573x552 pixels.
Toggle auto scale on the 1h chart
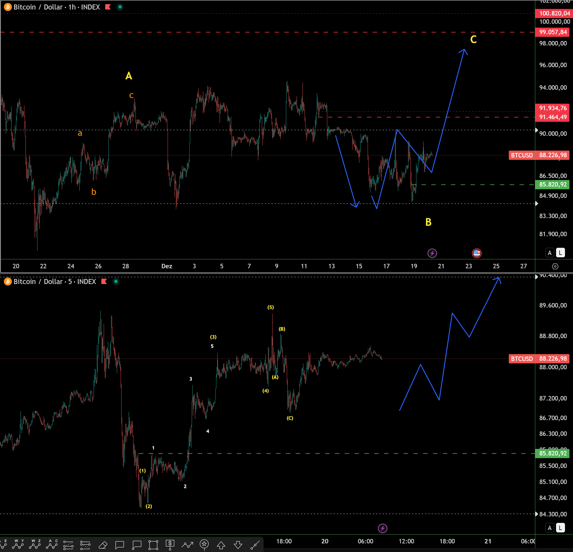(550, 253)
